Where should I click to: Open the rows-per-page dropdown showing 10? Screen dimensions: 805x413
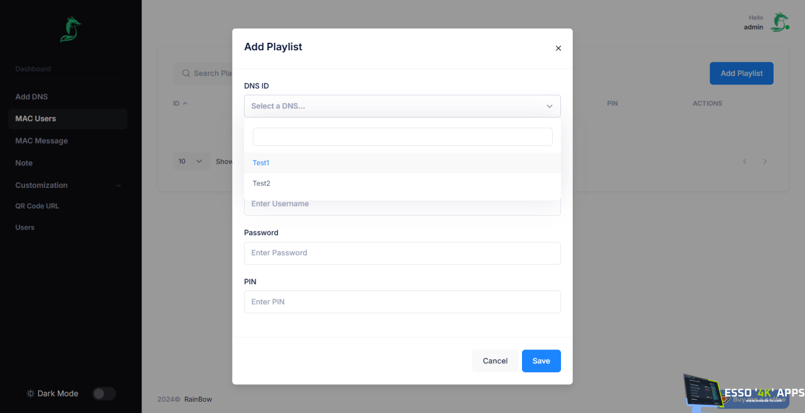(191, 162)
